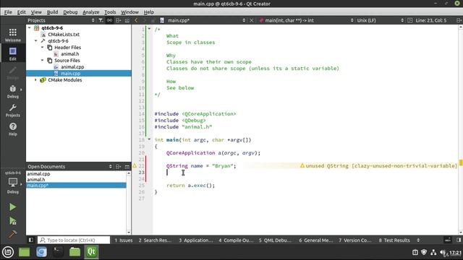Open the output panes more dropdown
The height and width of the screenshot is (260, 463).
coord(418,240)
